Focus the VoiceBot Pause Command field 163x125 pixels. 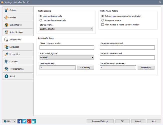click(x=127, y=48)
